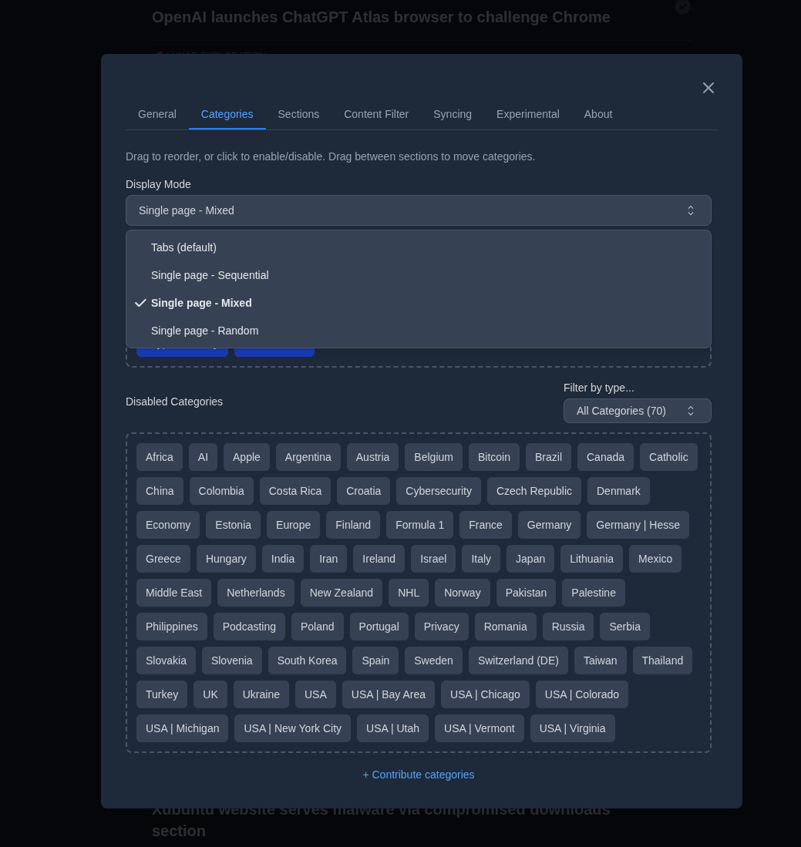
Task: Go to the Syncing tab
Action: 453,114
